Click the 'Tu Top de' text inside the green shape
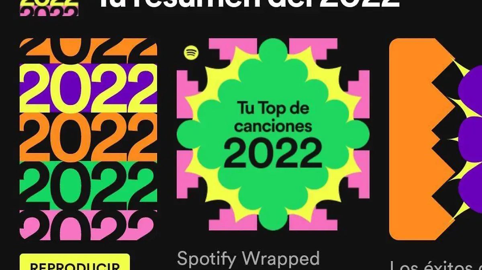Viewport: 482px width, 270px height. tap(273, 109)
